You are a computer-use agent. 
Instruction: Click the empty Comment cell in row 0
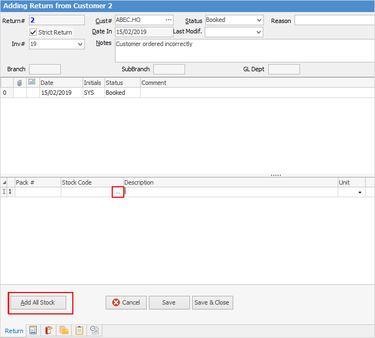[x=257, y=93]
